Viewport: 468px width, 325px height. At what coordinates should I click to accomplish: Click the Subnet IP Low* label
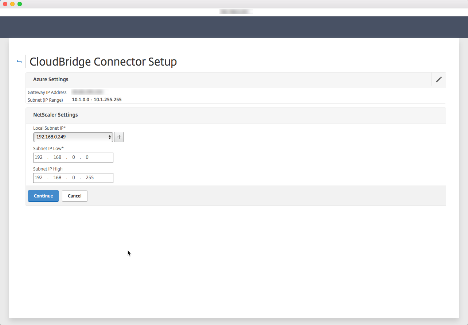(48, 149)
